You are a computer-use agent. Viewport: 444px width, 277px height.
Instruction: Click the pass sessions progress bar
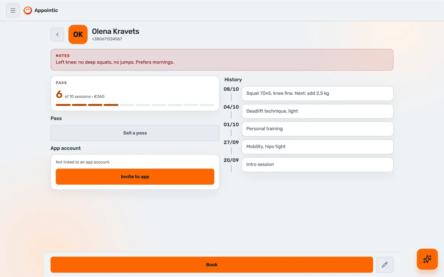tap(135, 105)
